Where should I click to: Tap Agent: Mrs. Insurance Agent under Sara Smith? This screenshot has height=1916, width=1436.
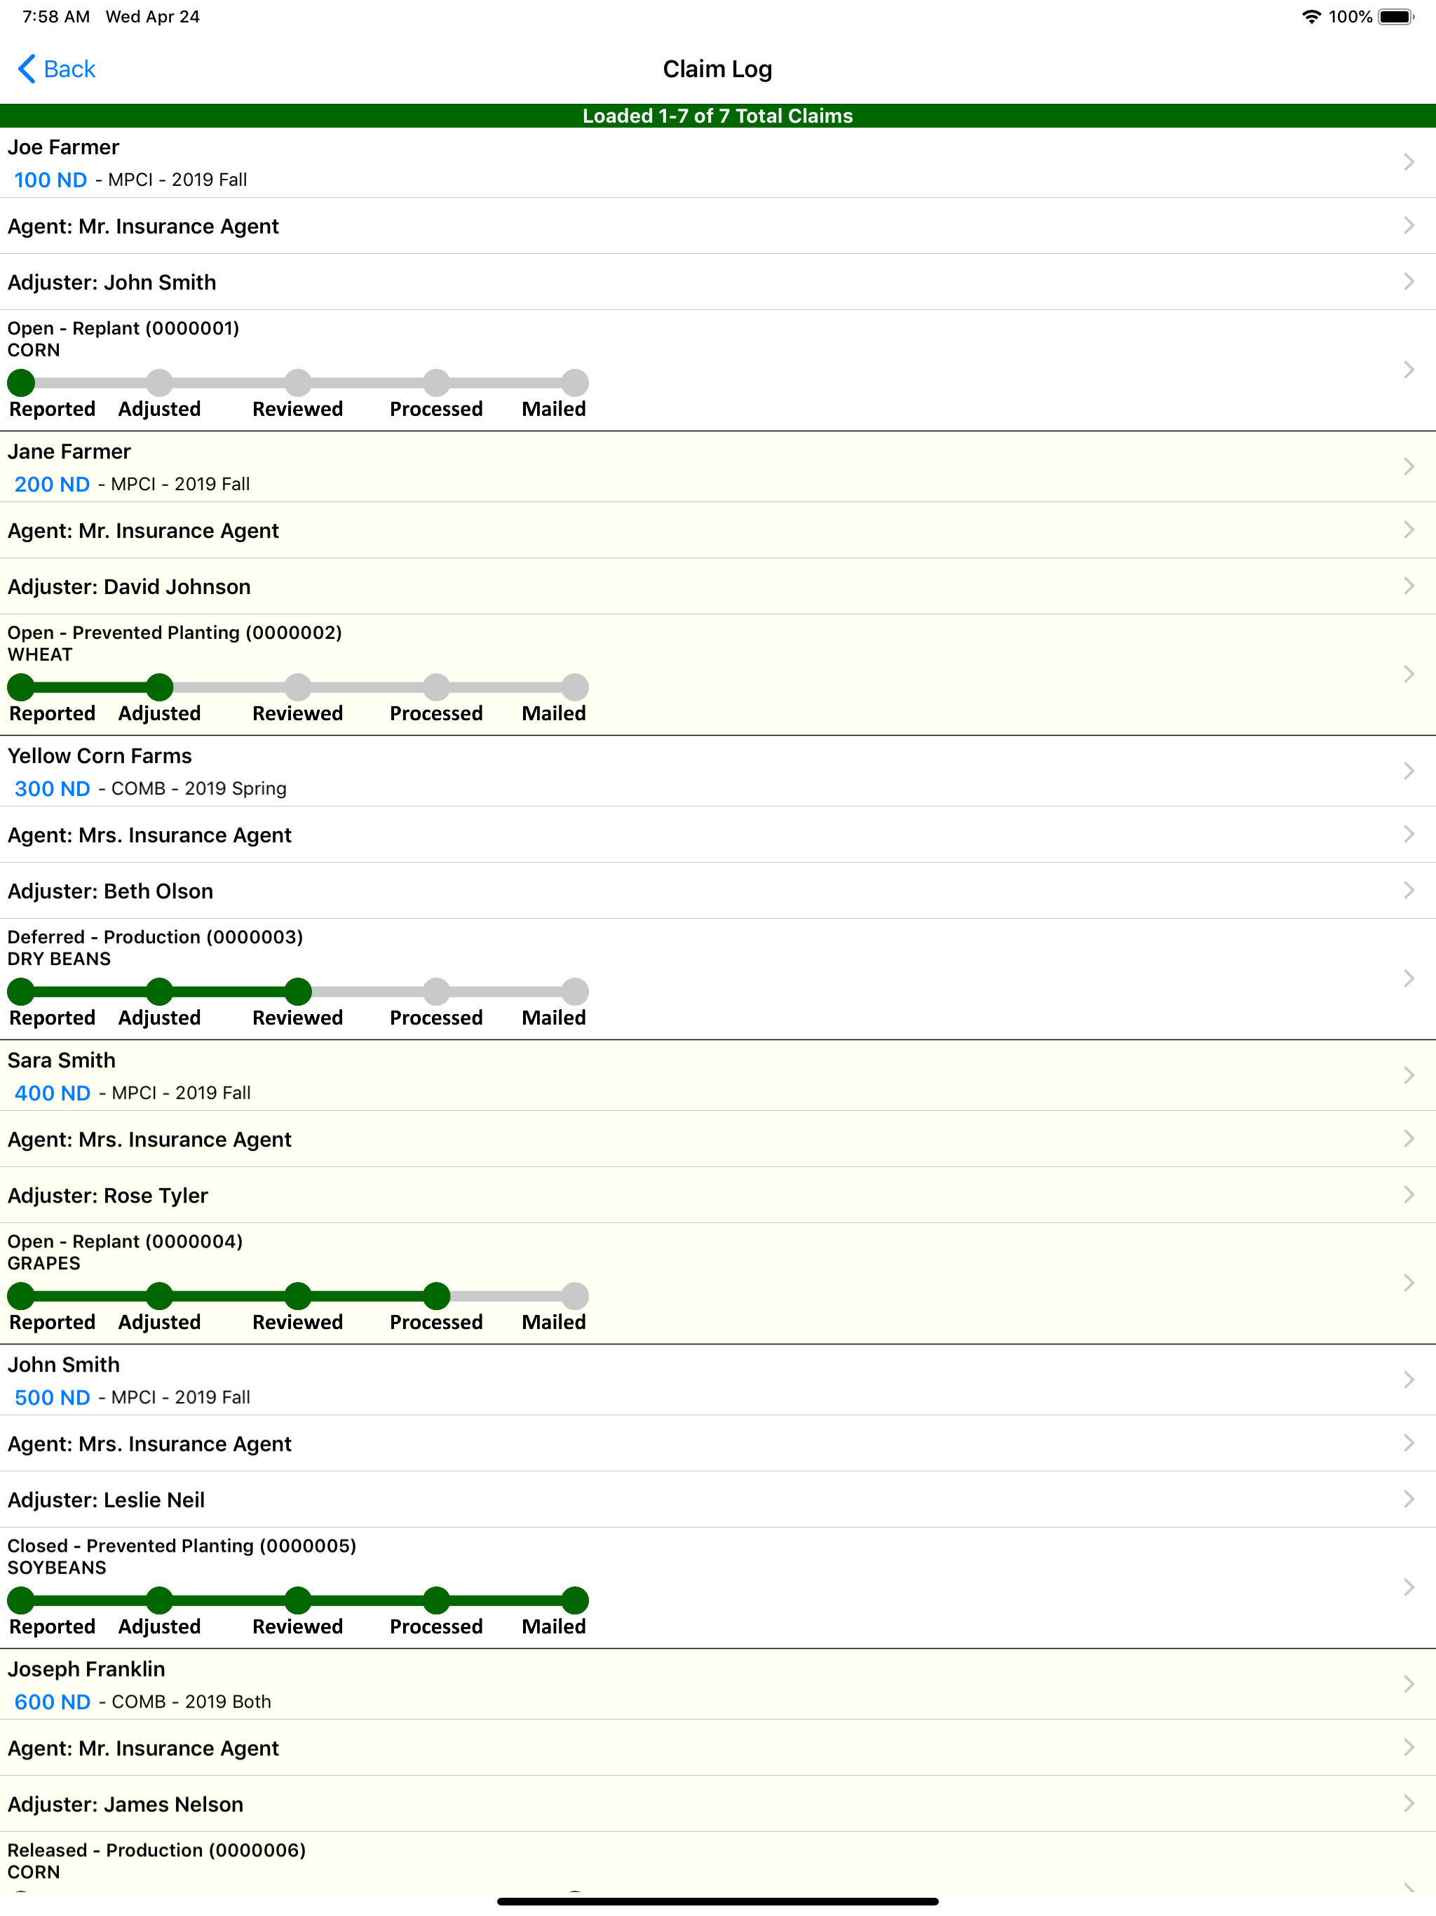(x=718, y=1139)
